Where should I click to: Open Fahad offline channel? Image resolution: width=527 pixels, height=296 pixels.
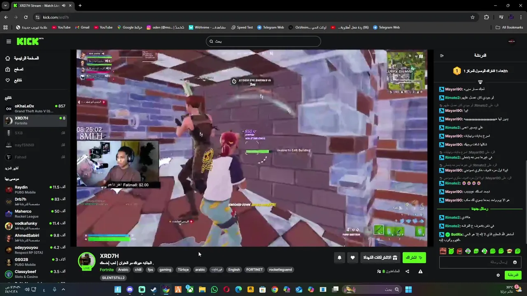click(x=35, y=157)
